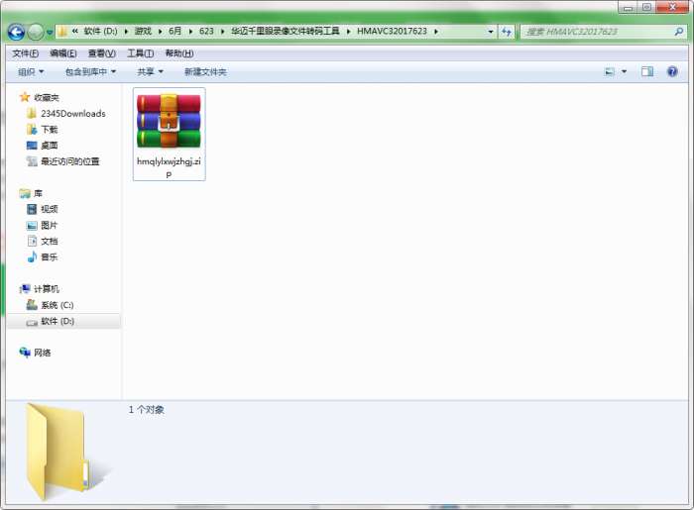Click the search magnifier icon
The image size is (694, 510).
point(678,32)
